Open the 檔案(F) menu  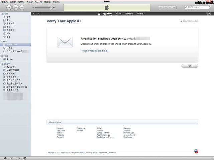pos(4,2)
